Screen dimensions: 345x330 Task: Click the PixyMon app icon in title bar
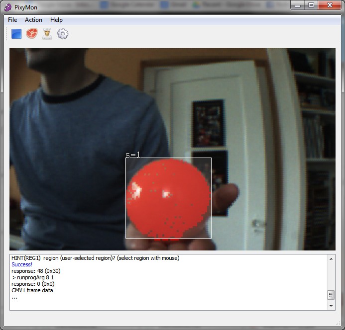coord(8,6)
